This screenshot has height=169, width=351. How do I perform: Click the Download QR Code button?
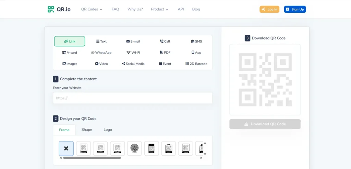click(x=265, y=124)
